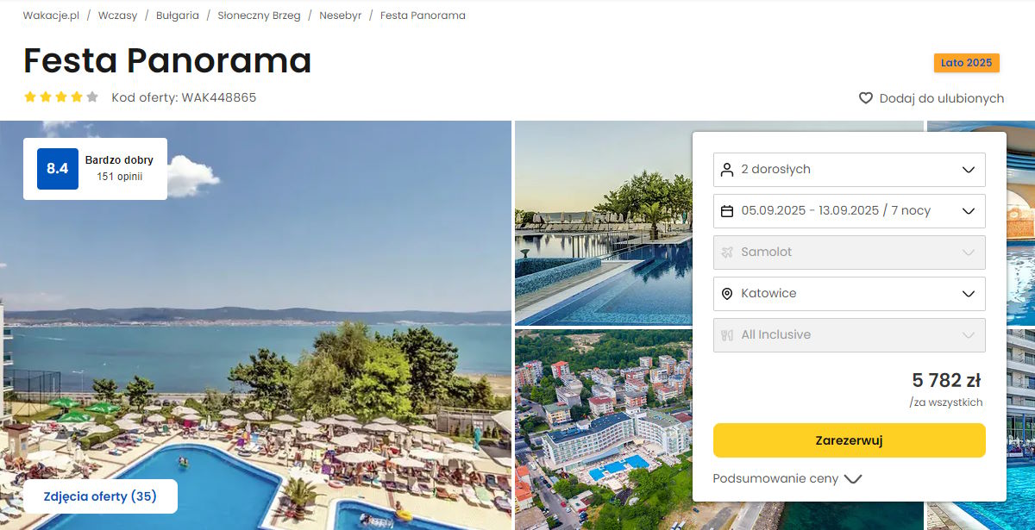
Task: Click the airplane icon next to Samolot
Action: [726, 253]
